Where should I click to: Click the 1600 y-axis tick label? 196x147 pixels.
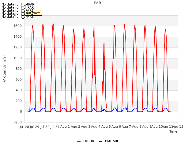point(18,26)
